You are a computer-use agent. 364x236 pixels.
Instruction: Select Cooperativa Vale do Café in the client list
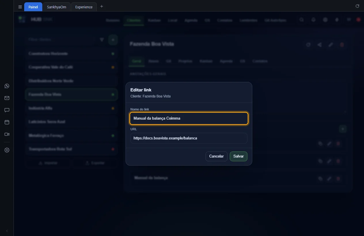pos(71,67)
